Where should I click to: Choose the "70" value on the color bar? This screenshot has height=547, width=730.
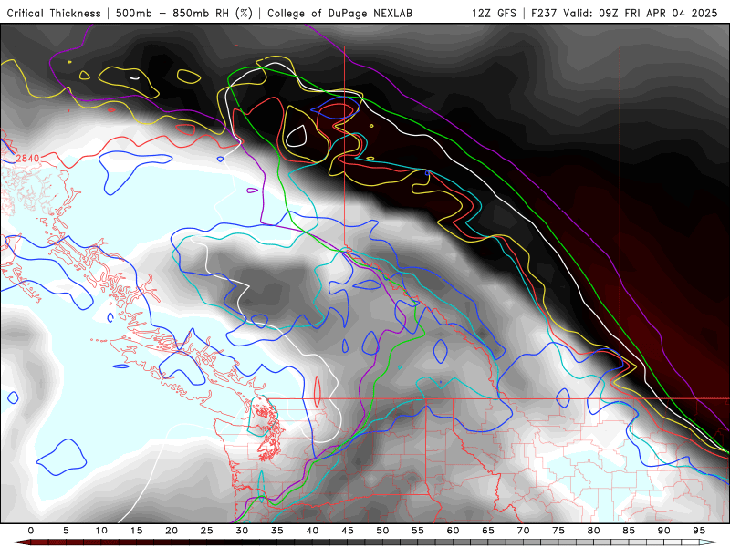tap(523, 531)
